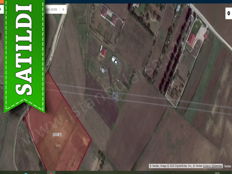Click the blue taskbar icon at the bottom
The height and width of the screenshot is (174, 232).
coord(26,173)
